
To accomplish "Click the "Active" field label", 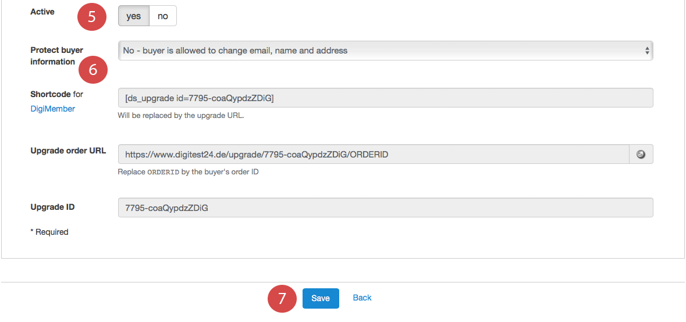I will pos(42,12).
